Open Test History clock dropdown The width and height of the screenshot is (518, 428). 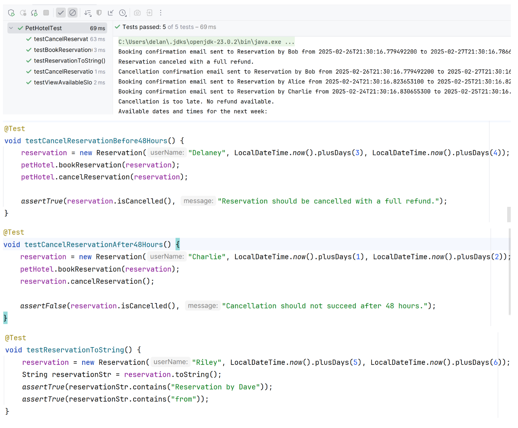[x=123, y=13]
